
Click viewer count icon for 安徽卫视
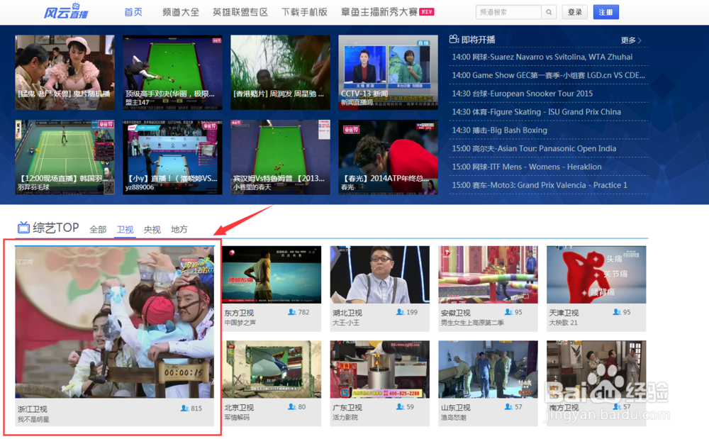click(x=508, y=312)
